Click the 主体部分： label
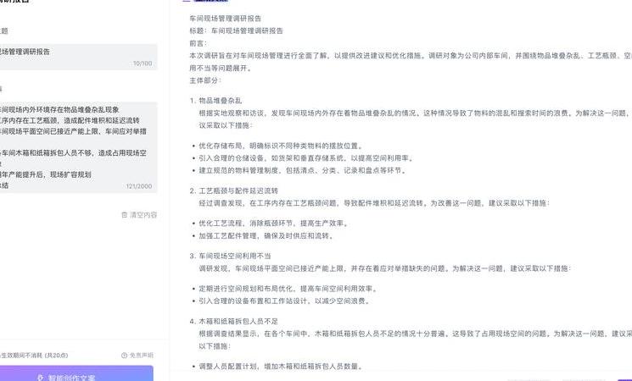The height and width of the screenshot is (381, 632). click(x=205, y=80)
